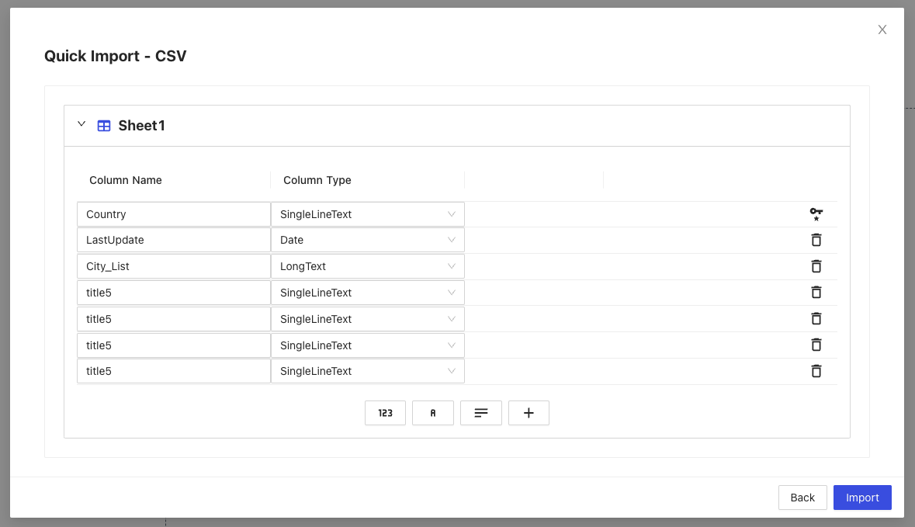This screenshot has width=915, height=527.
Task: Open type dropdown of first title5 row
Action: coord(368,293)
